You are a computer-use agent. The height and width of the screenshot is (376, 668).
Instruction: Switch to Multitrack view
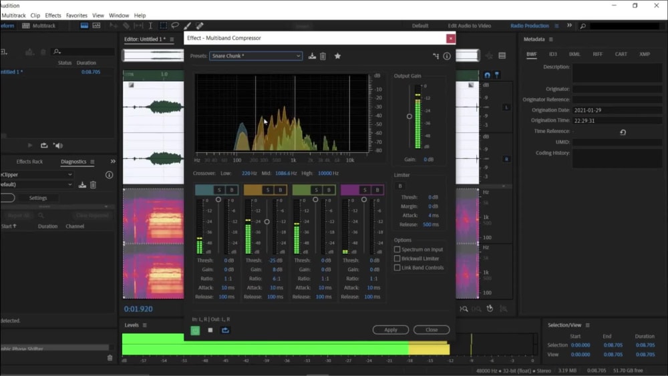click(39, 25)
